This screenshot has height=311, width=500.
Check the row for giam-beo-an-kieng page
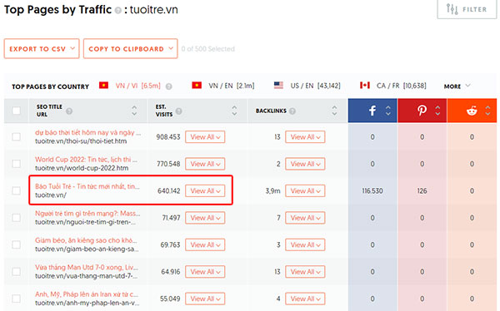[17, 244]
